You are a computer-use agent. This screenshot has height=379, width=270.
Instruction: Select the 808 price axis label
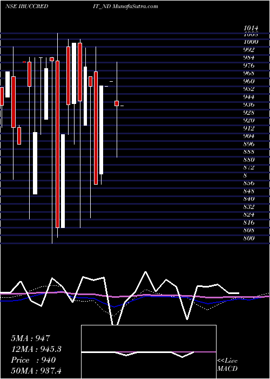point(249,230)
